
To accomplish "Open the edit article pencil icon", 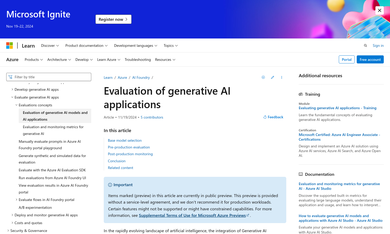I will pos(272,77).
